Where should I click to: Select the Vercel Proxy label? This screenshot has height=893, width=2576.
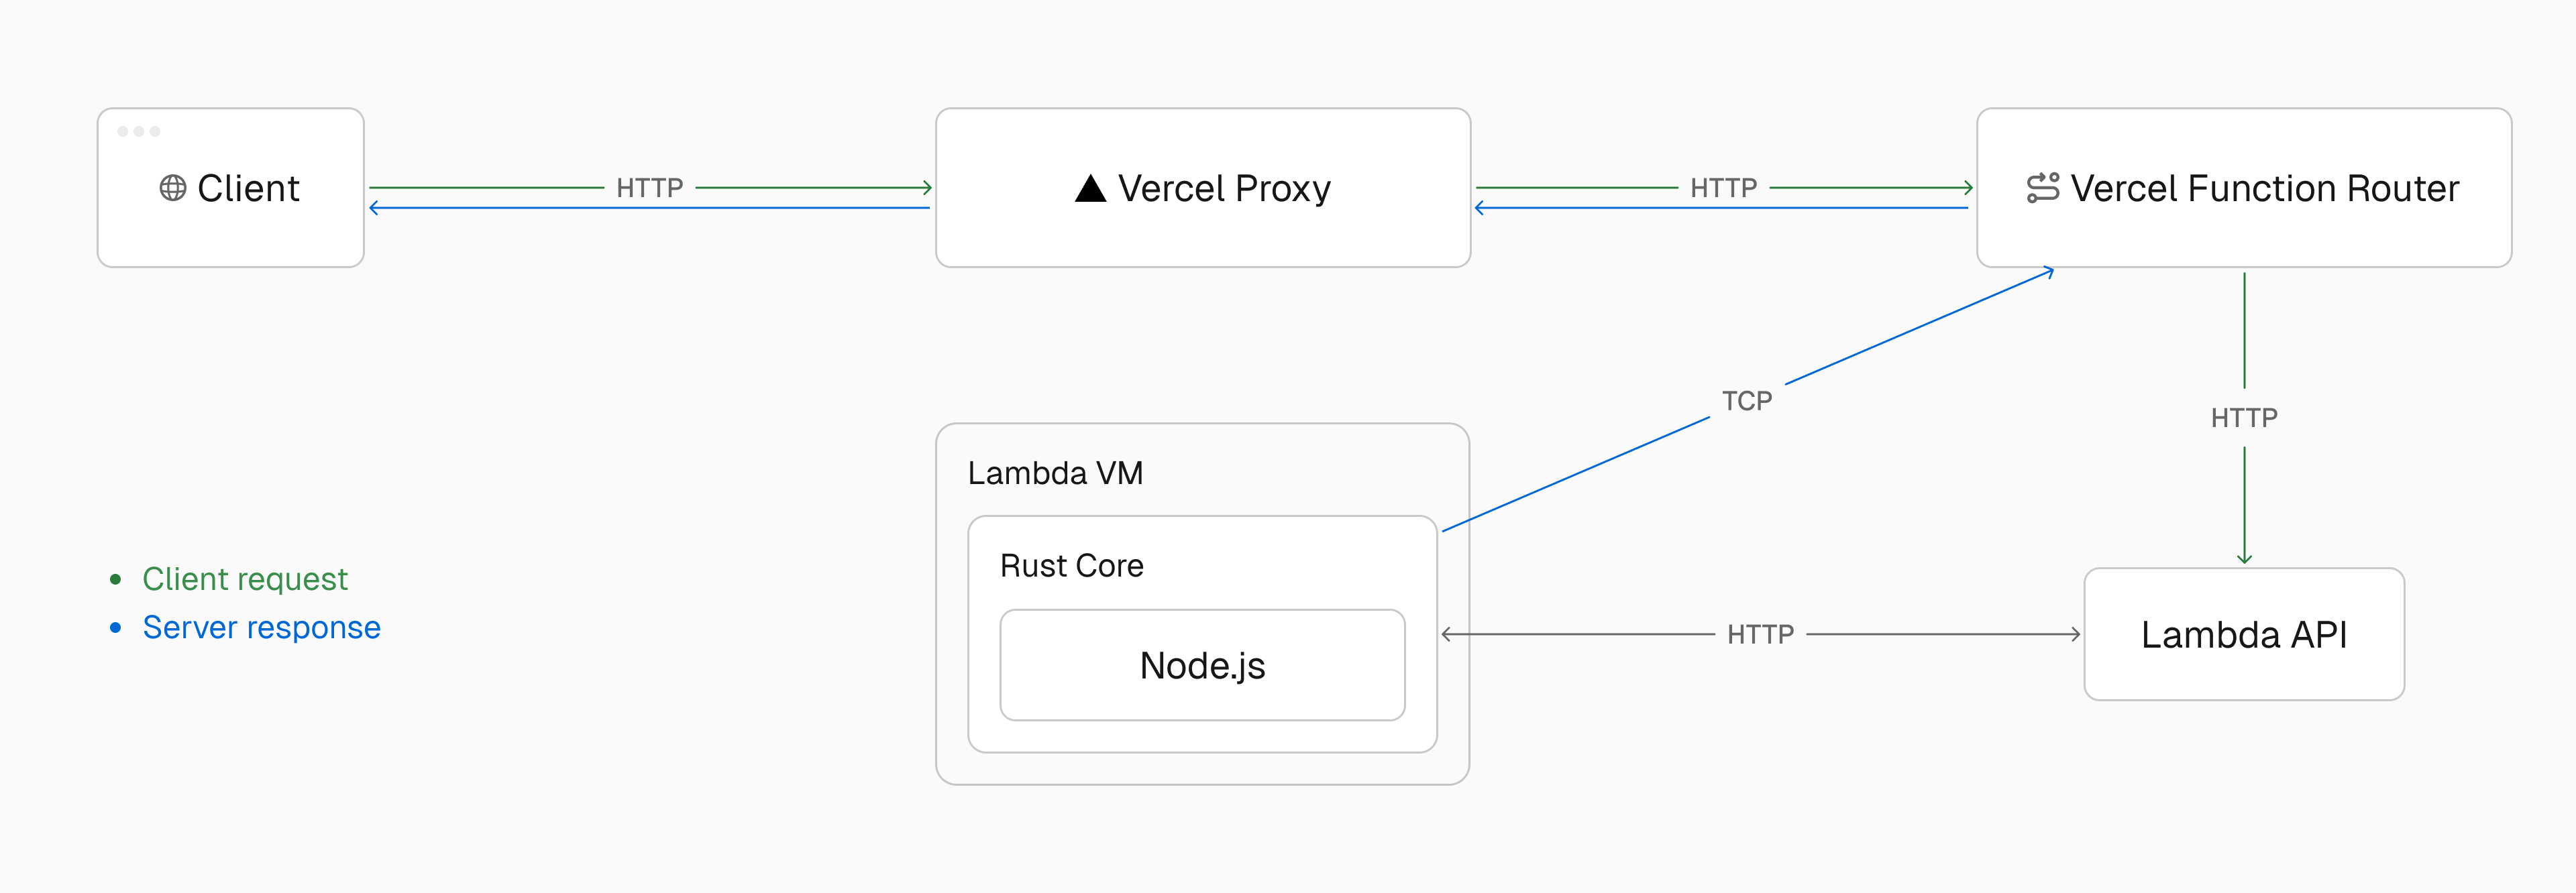[x=1224, y=188]
